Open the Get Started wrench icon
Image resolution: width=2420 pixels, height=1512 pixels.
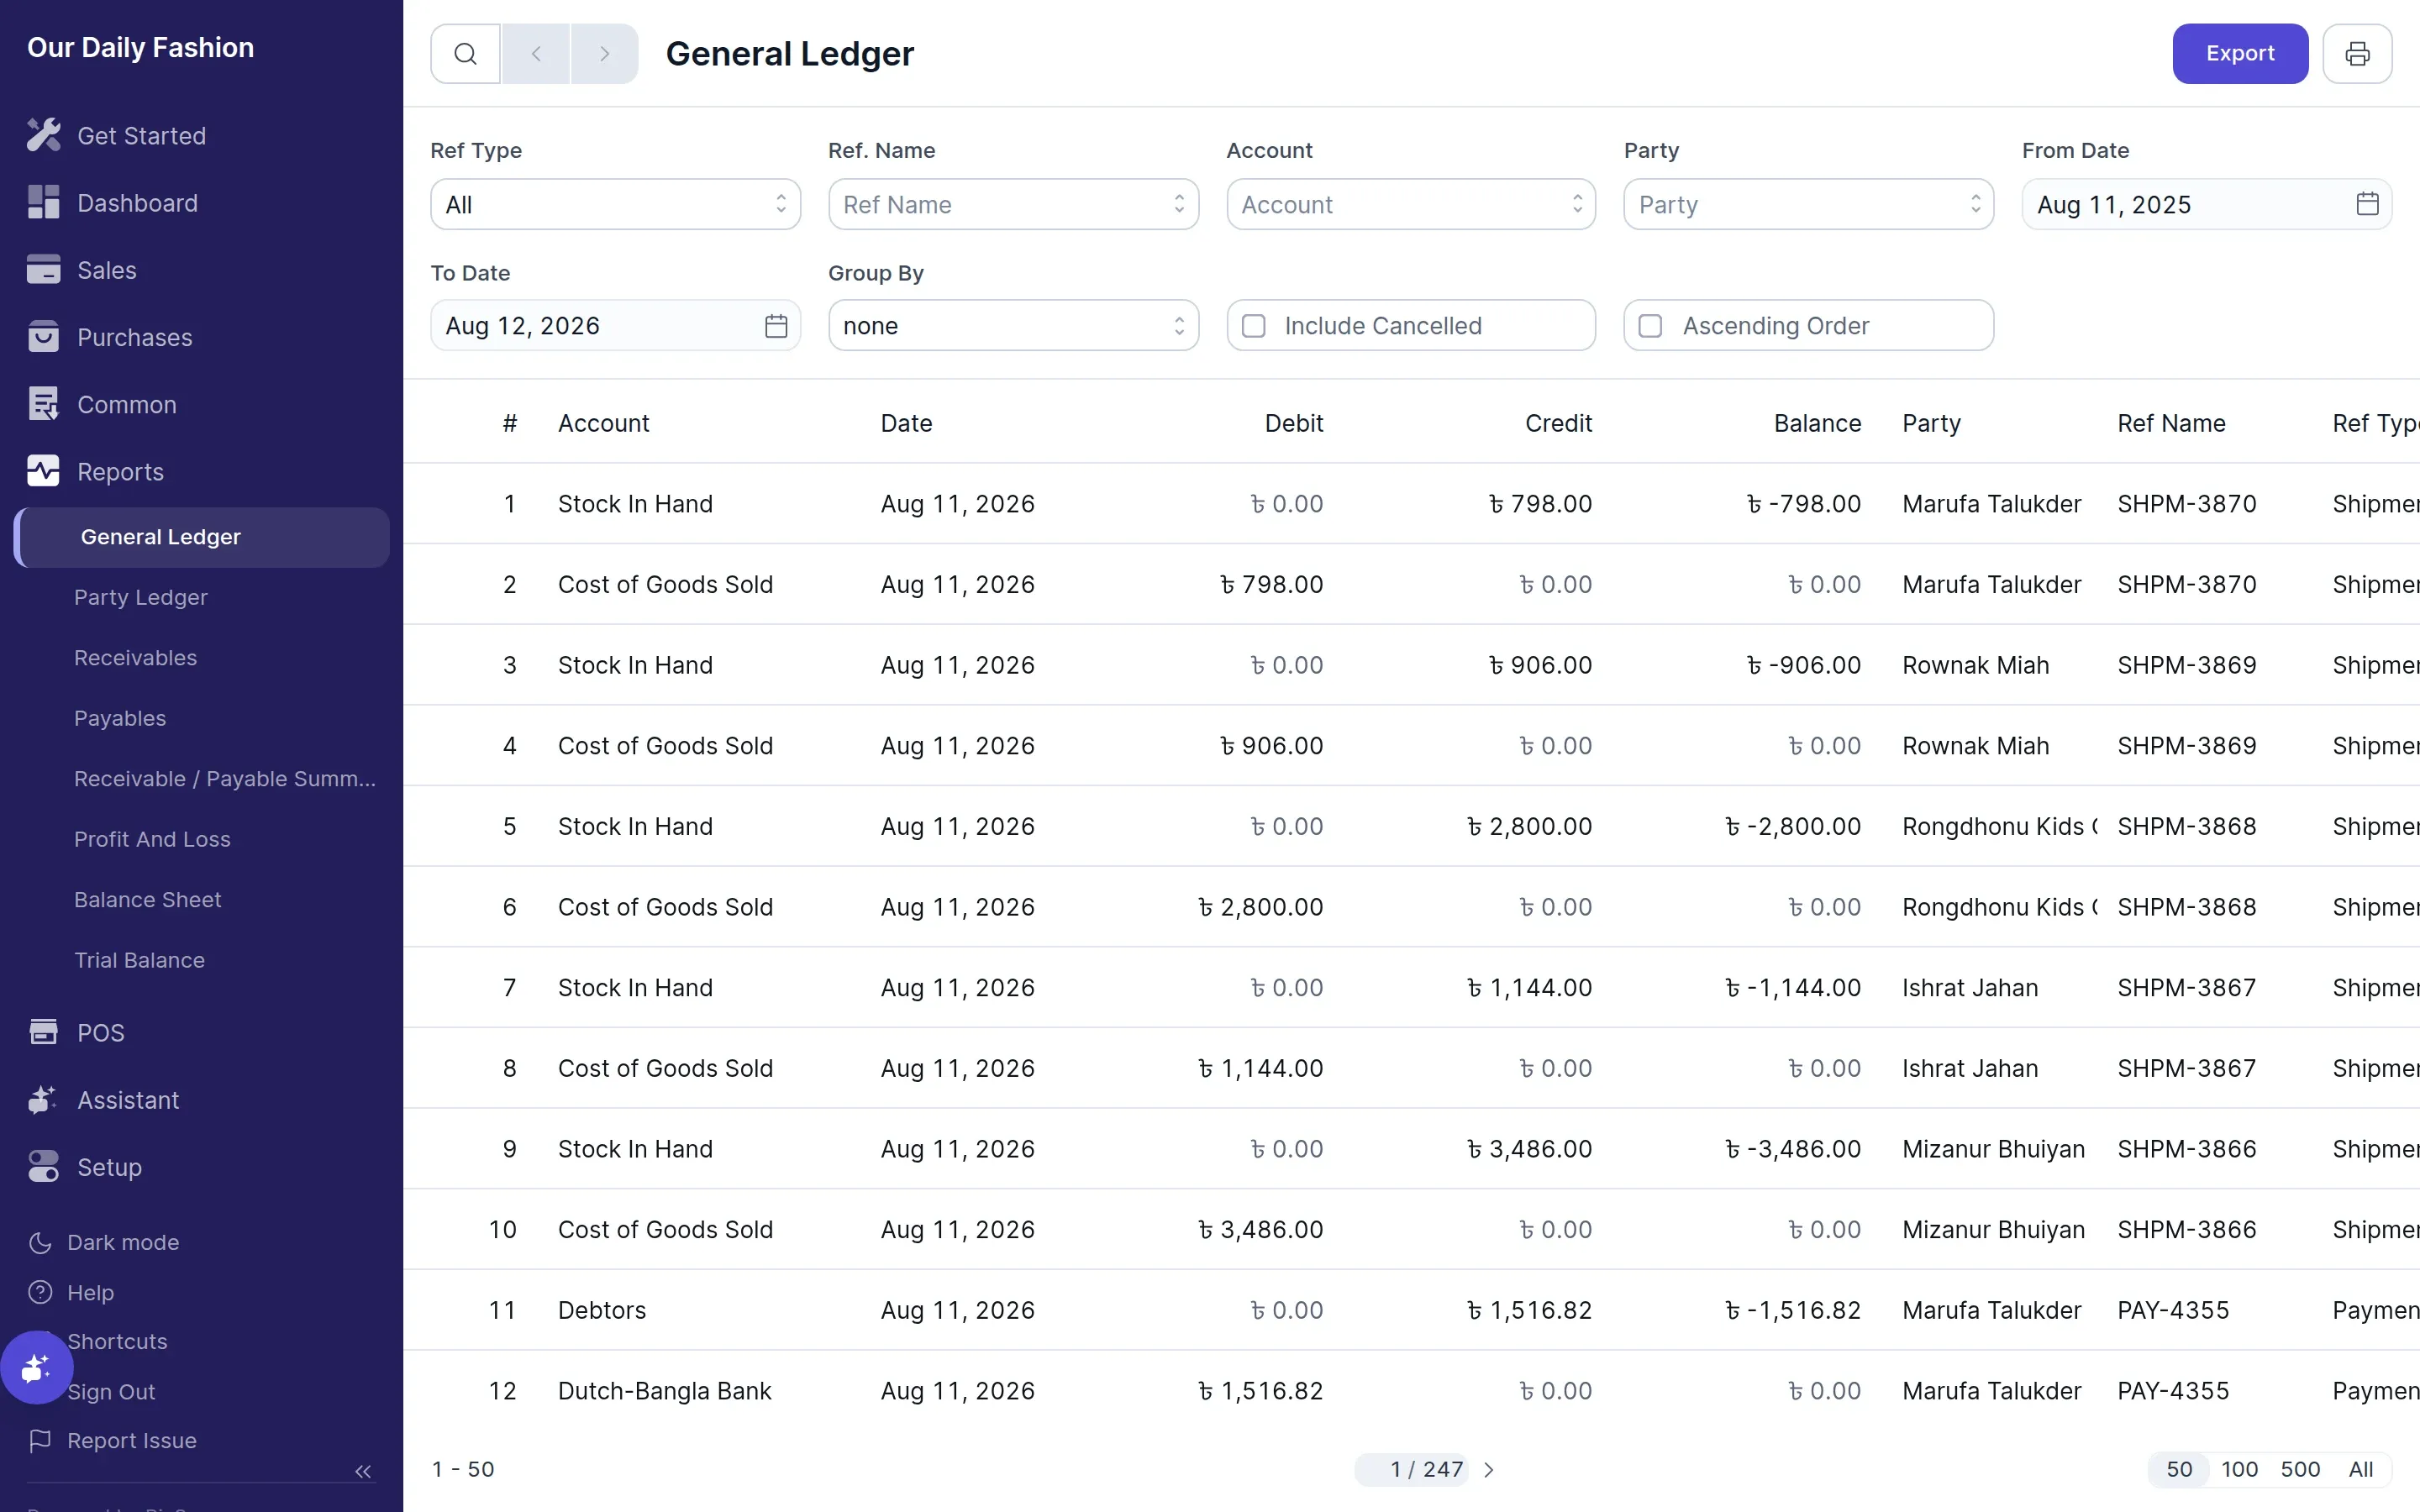[43, 135]
